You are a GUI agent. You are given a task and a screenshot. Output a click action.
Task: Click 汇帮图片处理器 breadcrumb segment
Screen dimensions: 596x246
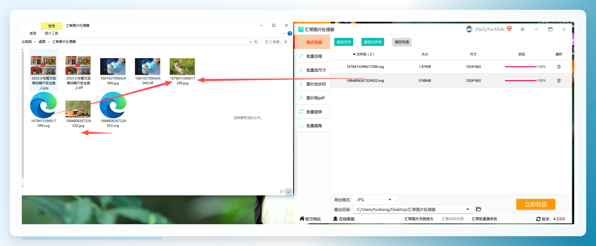point(64,42)
